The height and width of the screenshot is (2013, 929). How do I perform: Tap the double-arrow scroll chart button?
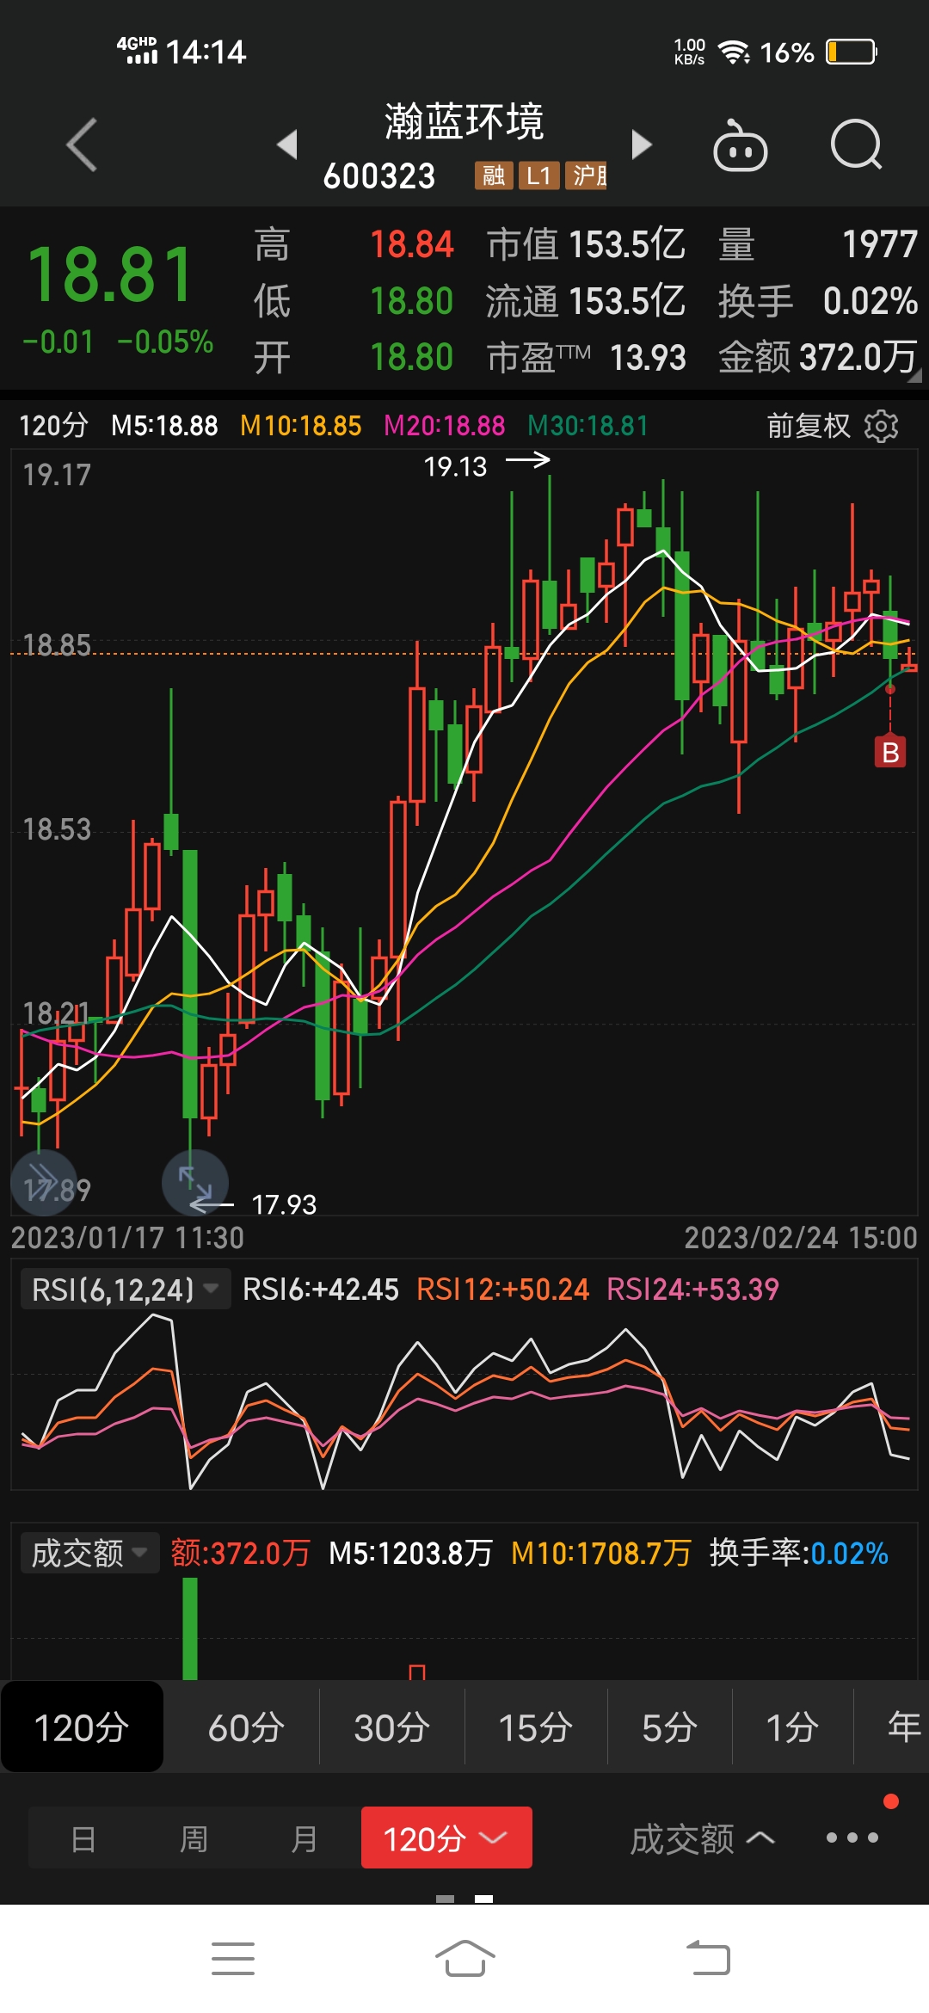tap(43, 1182)
